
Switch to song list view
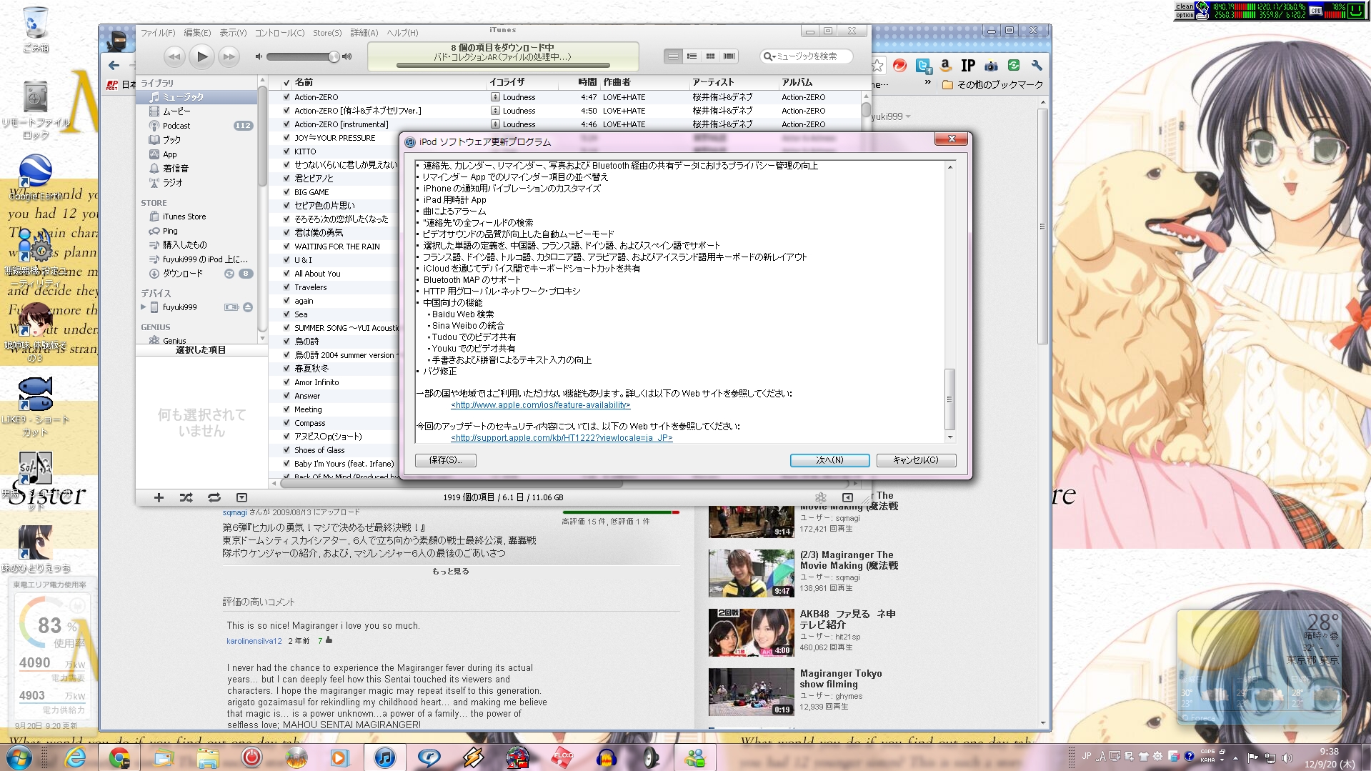coord(673,56)
